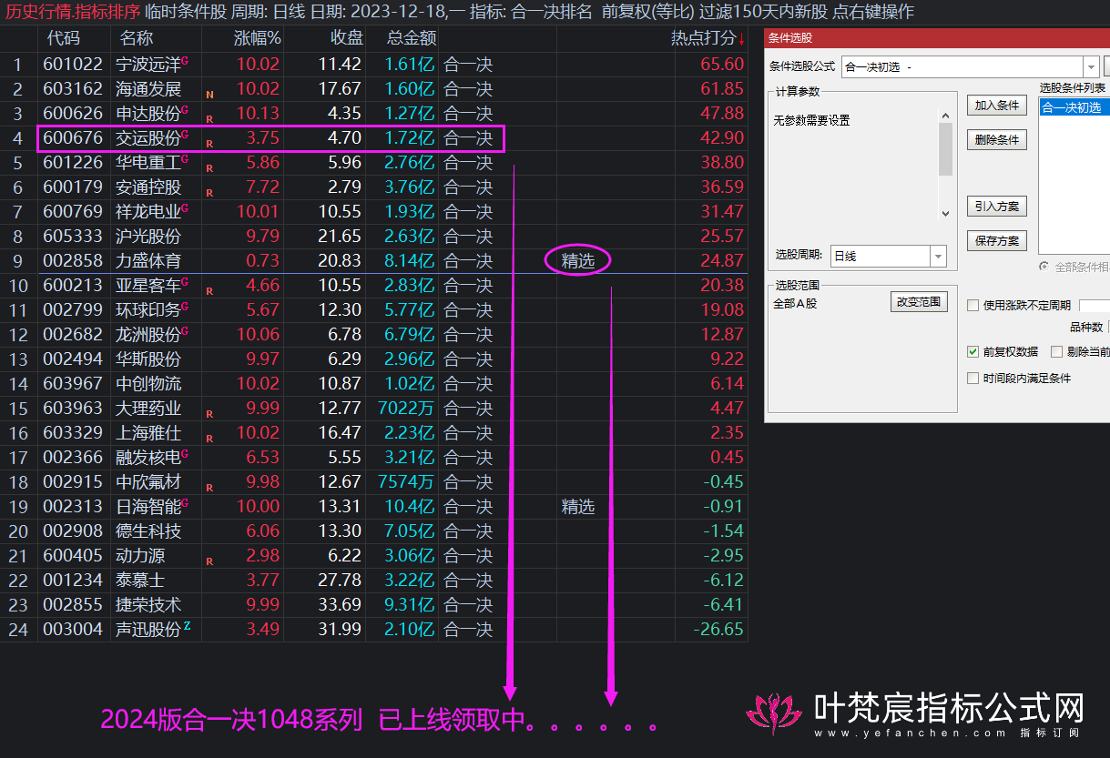Viewport: 1110px width, 758px height.
Task: Select stock code 002855
Action: click(x=75, y=605)
